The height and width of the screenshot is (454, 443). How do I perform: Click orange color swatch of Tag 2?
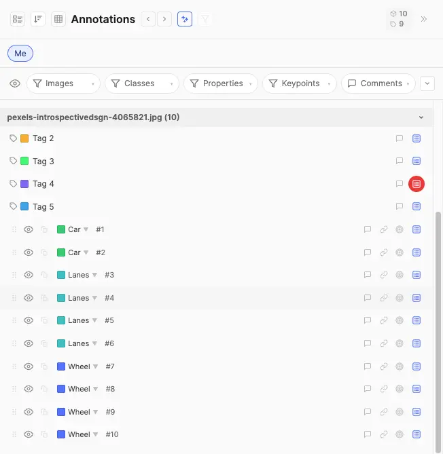pyautogui.click(x=24, y=138)
